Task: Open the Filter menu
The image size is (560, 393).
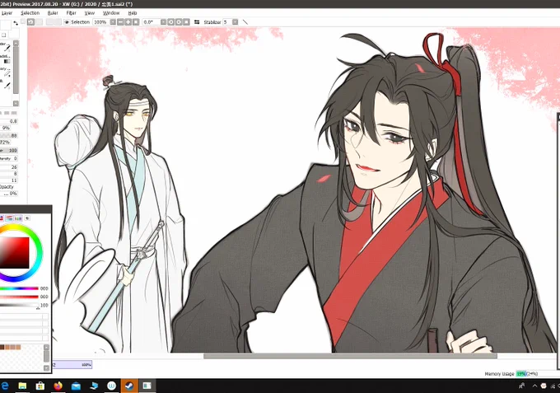Action: (72, 13)
